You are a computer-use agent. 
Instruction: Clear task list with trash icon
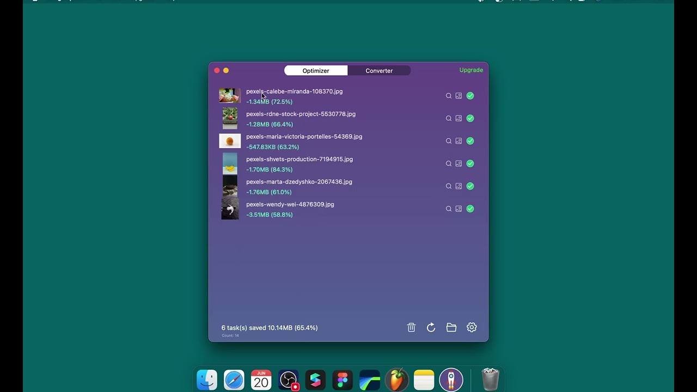(411, 327)
